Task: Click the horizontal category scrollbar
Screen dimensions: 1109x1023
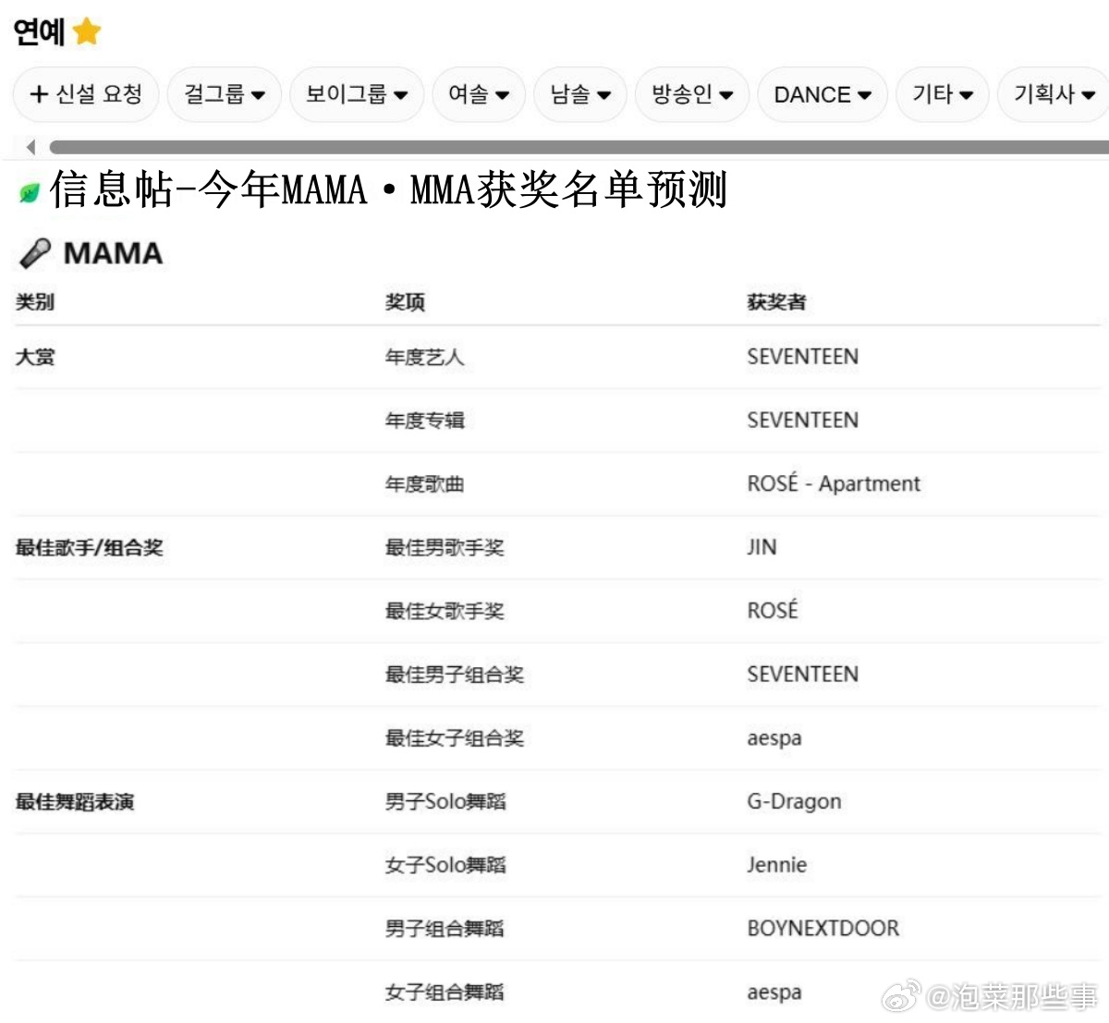Action: click(579, 147)
